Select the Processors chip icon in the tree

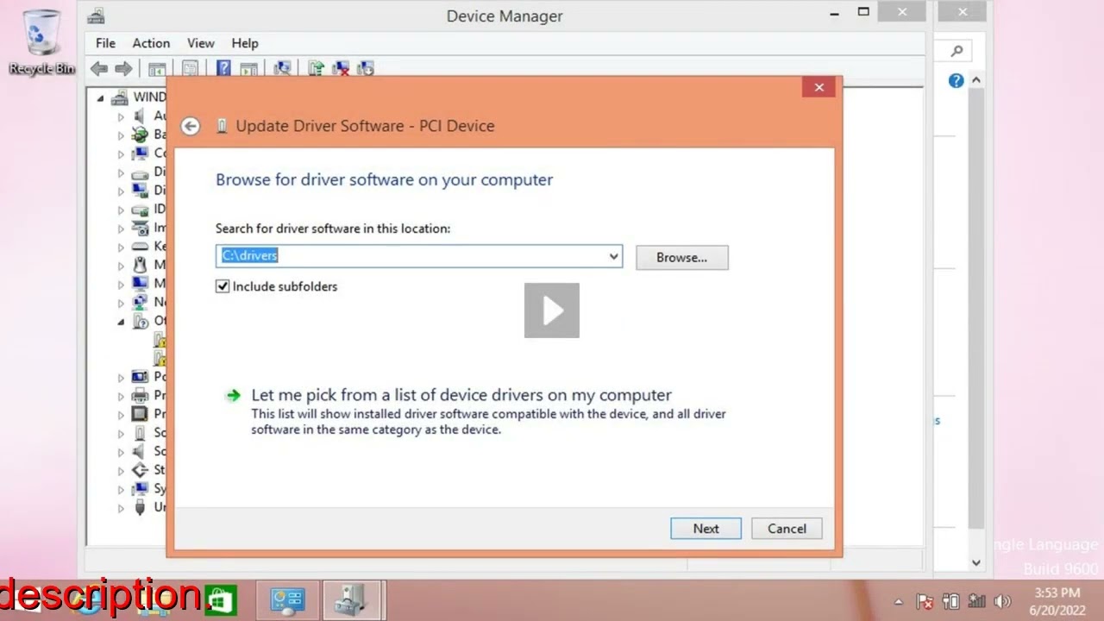(x=140, y=414)
